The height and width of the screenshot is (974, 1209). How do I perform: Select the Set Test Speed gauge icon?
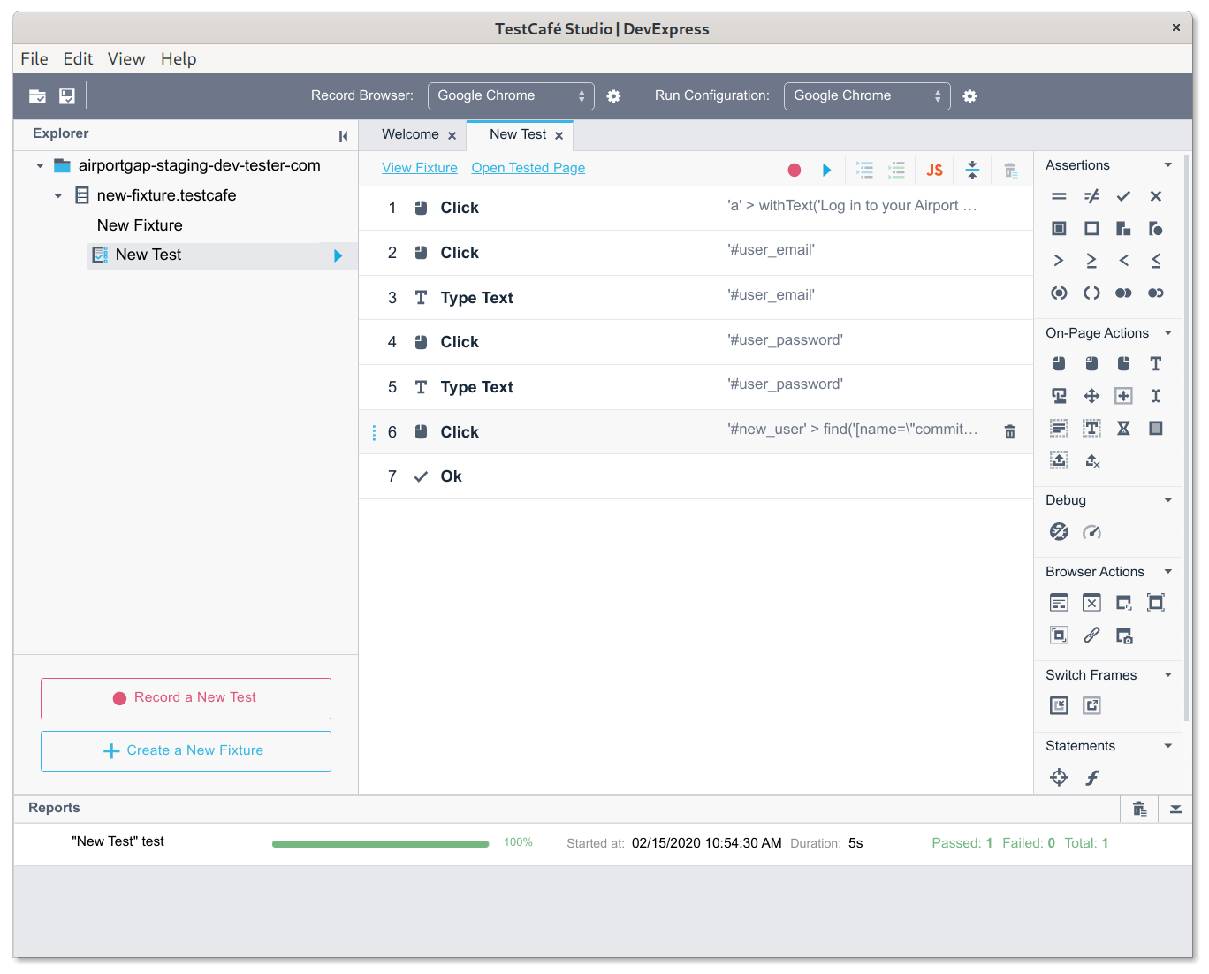click(x=1091, y=531)
